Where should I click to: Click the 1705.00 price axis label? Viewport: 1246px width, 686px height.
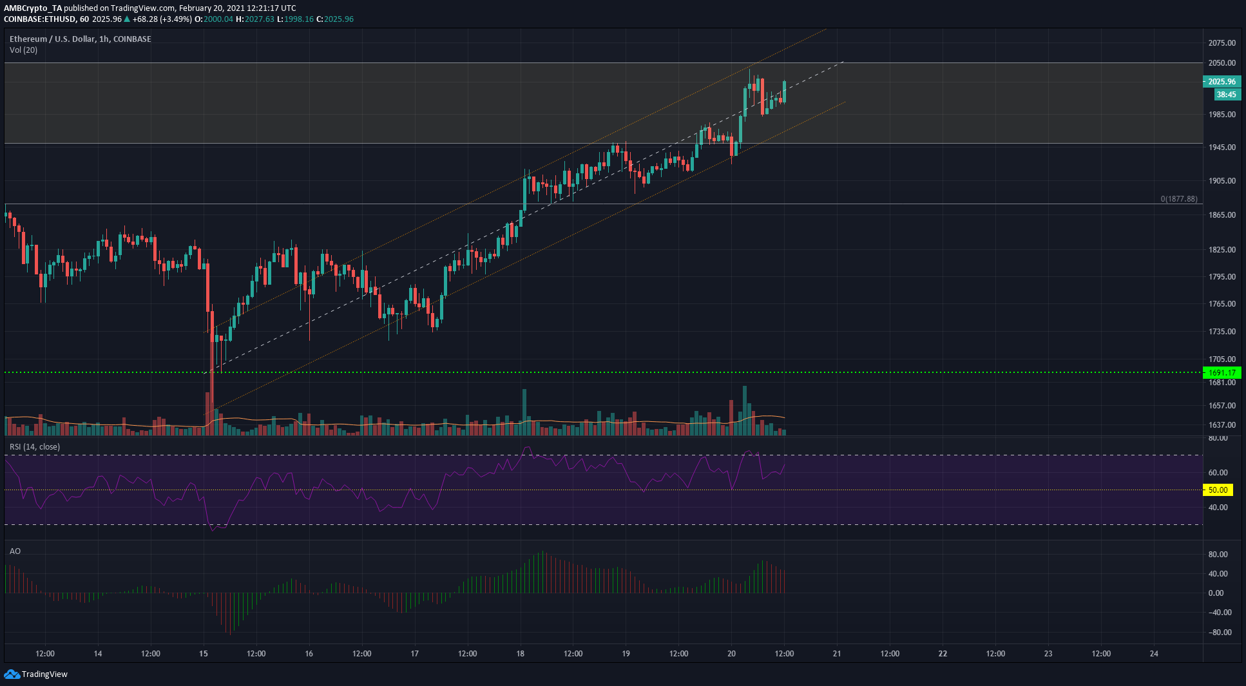click(1222, 359)
